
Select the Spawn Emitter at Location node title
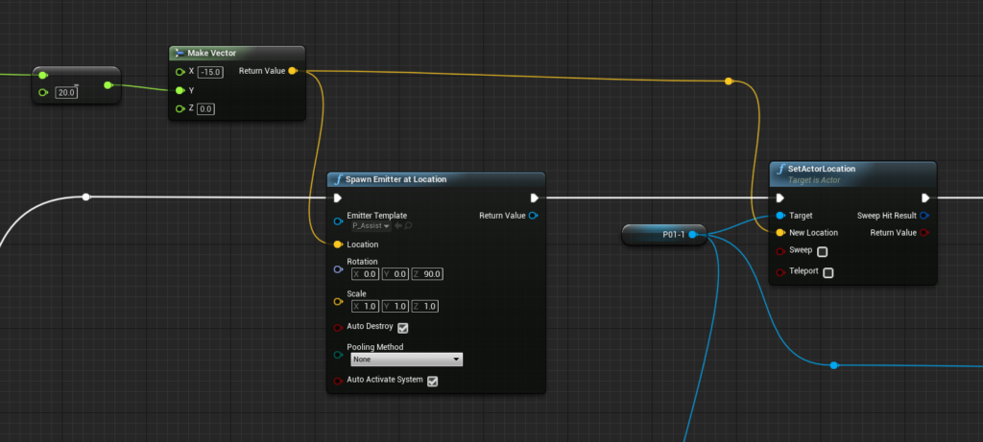pos(396,179)
